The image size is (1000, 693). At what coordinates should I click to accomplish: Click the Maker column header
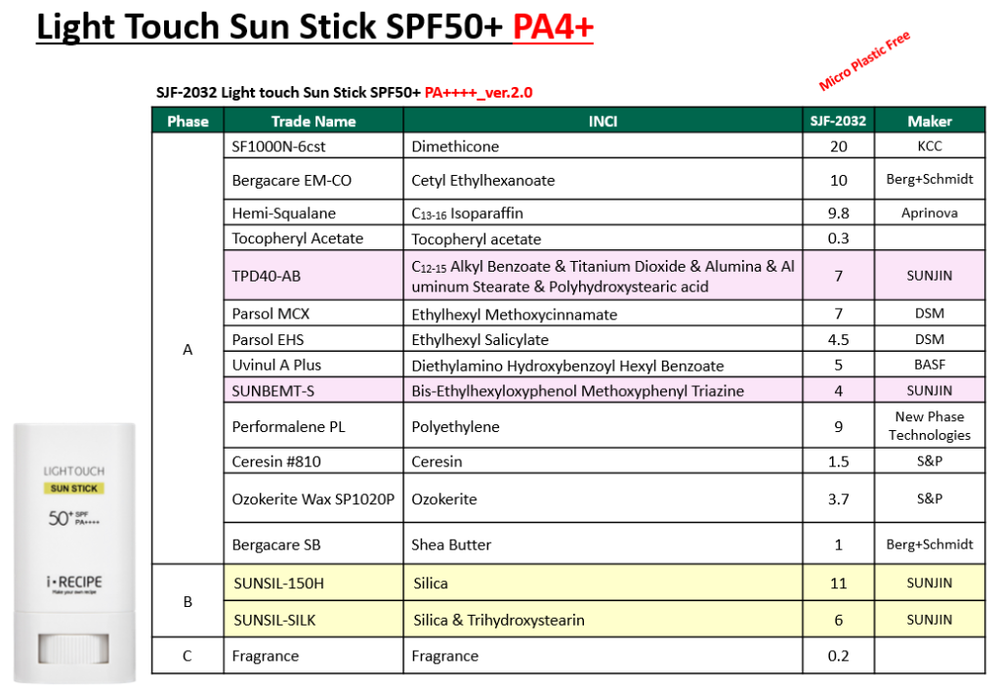tap(929, 121)
